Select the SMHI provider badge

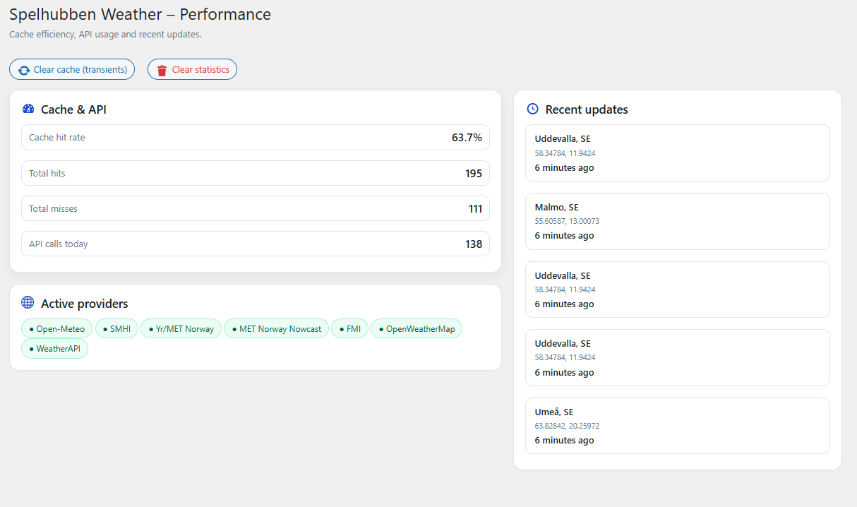116,329
